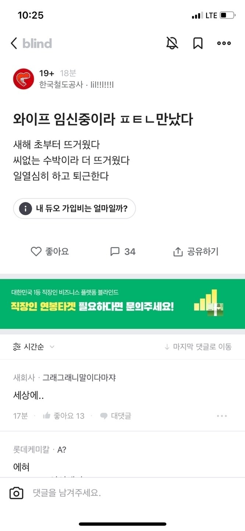Tap the info pill 내 듀오 가입비는 얼마일까?

(x=75, y=209)
